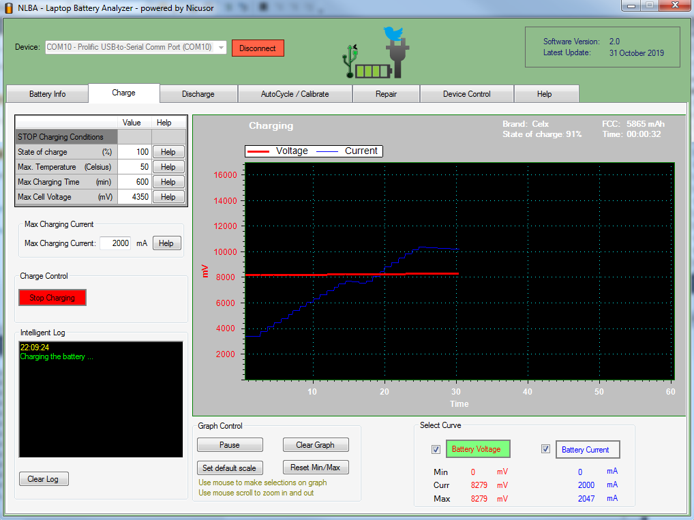Click Clear Log below the Intelligent Log
694x520 pixels.
[44, 478]
